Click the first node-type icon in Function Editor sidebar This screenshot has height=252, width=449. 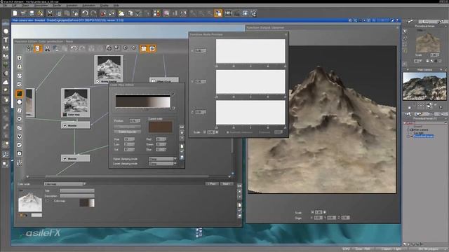click(x=19, y=58)
